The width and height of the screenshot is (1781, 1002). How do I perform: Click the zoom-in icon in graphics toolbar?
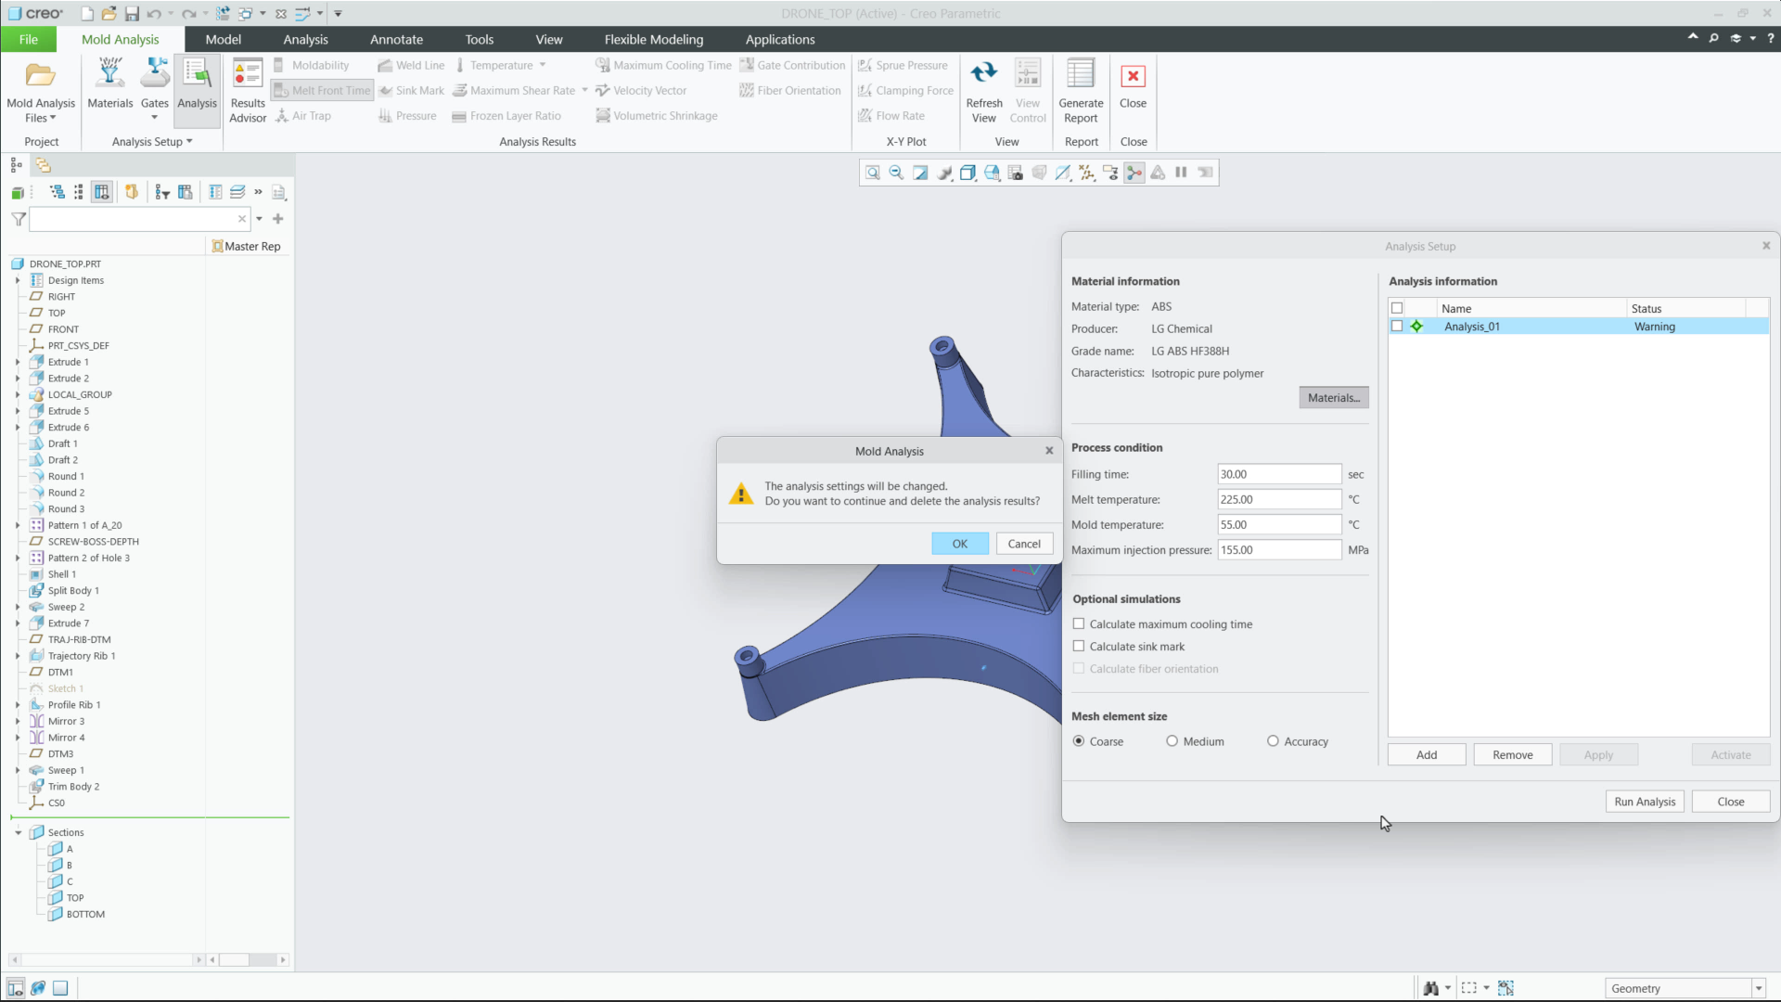pos(872,173)
